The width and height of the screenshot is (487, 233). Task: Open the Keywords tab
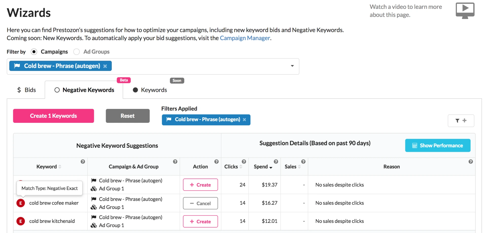(150, 90)
